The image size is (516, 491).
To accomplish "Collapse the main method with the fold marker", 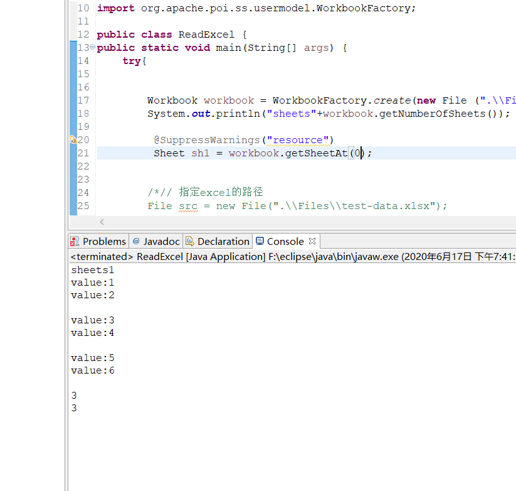I will point(92,47).
